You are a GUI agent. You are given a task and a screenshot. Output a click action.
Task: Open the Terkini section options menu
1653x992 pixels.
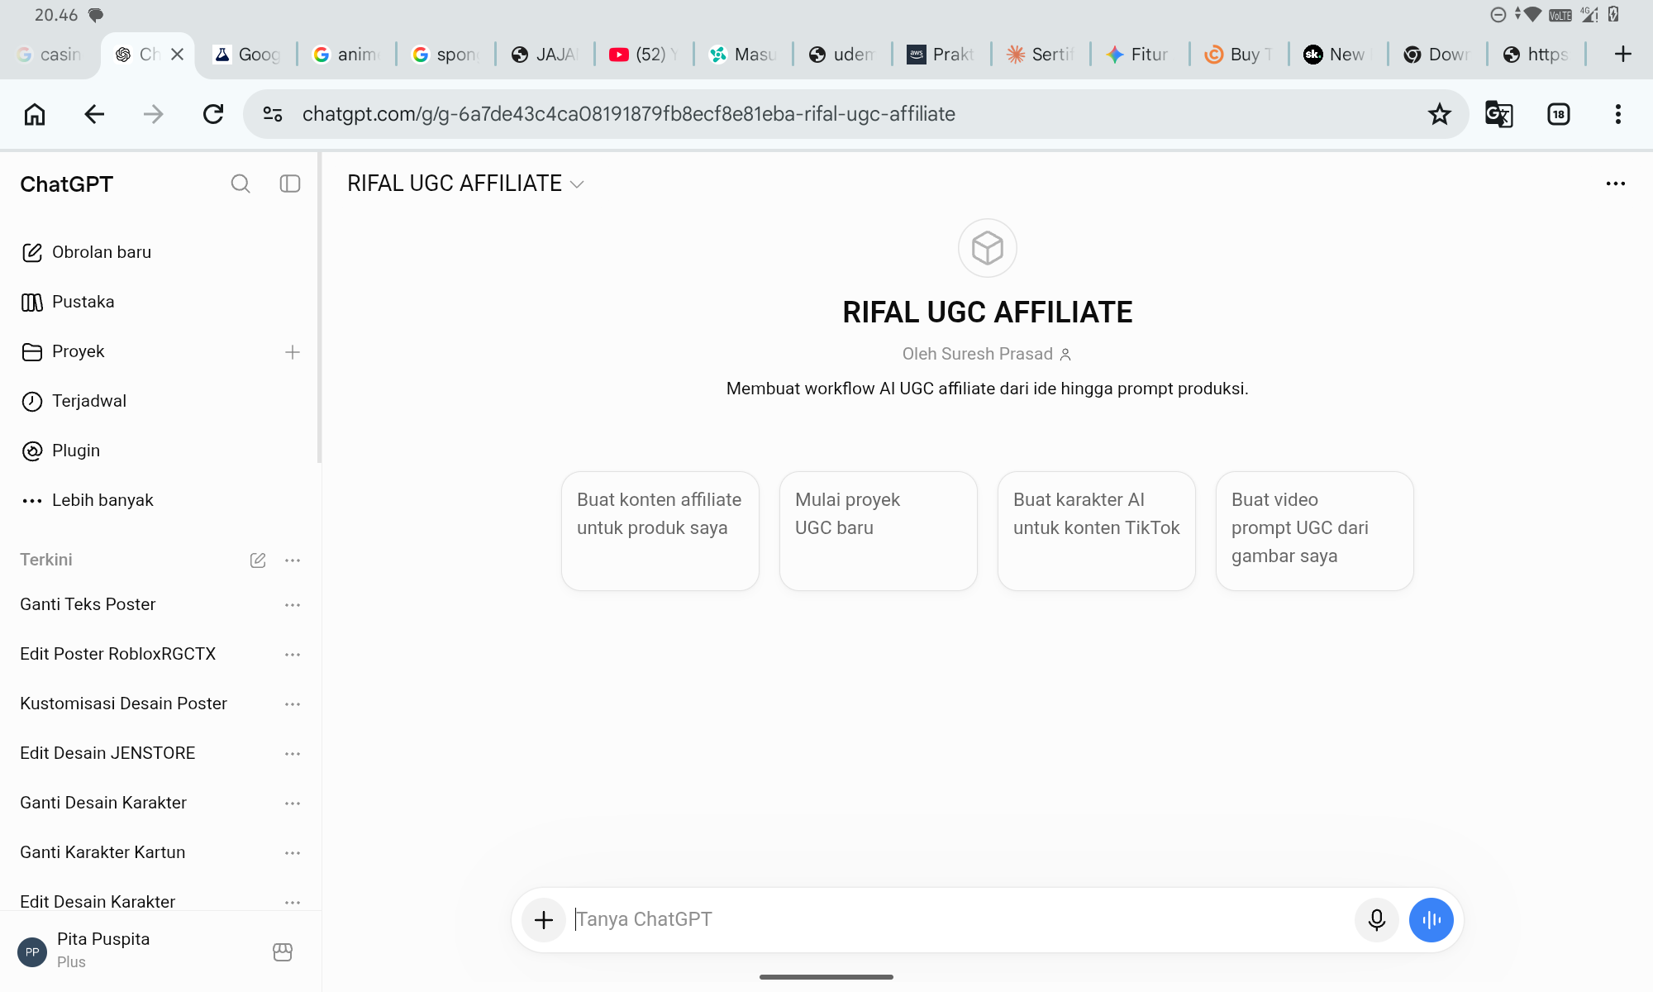pos(293,560)
